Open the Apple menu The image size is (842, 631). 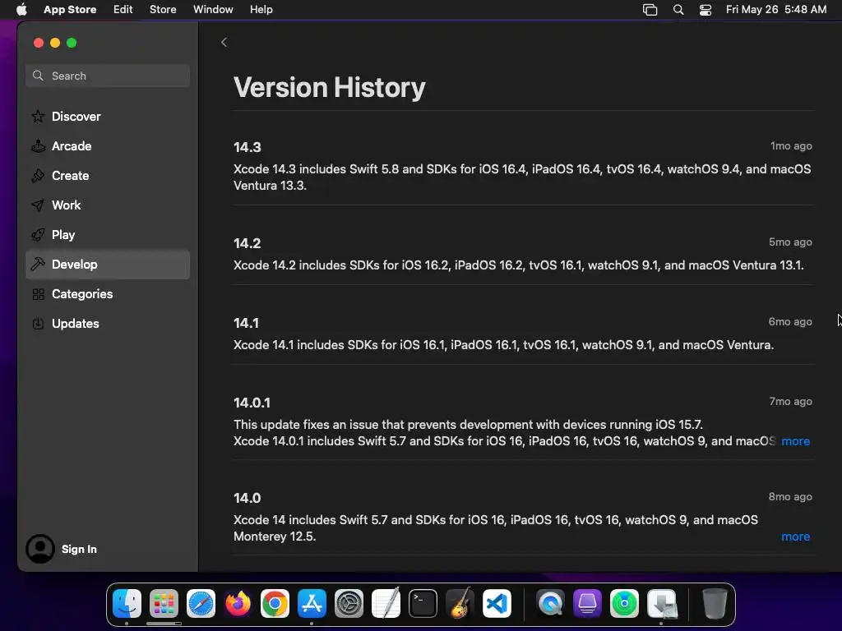21,10
